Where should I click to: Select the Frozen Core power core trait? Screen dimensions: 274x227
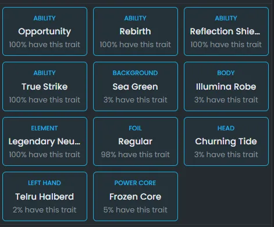tap(136, 196)
